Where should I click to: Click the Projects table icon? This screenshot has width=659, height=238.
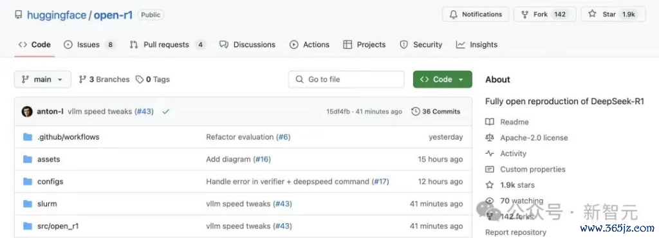[348, 44]
